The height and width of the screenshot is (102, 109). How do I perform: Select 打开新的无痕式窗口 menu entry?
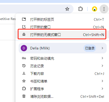pyautogui.click(x=62, y=35)
